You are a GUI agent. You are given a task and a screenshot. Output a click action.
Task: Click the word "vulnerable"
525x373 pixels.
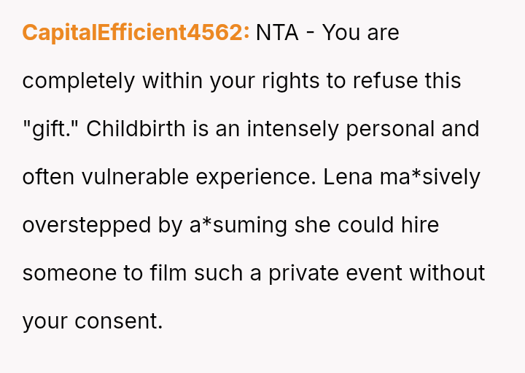tap(136, 177)
